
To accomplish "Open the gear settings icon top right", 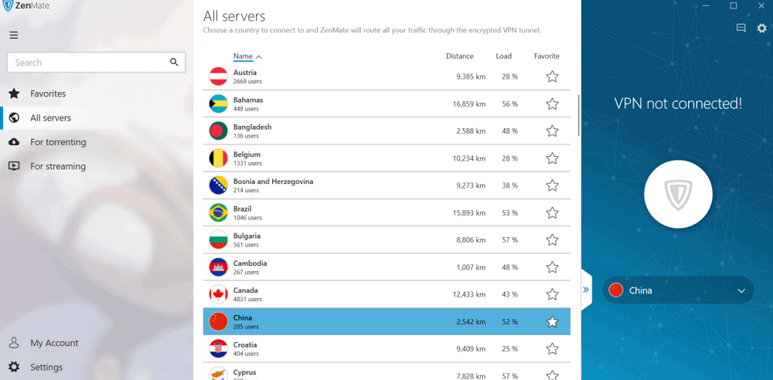I will [x=761, y=28].
